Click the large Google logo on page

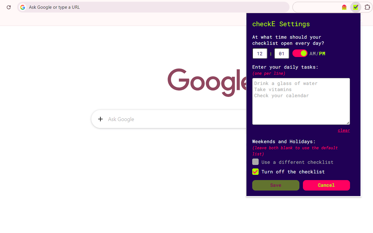207,82
